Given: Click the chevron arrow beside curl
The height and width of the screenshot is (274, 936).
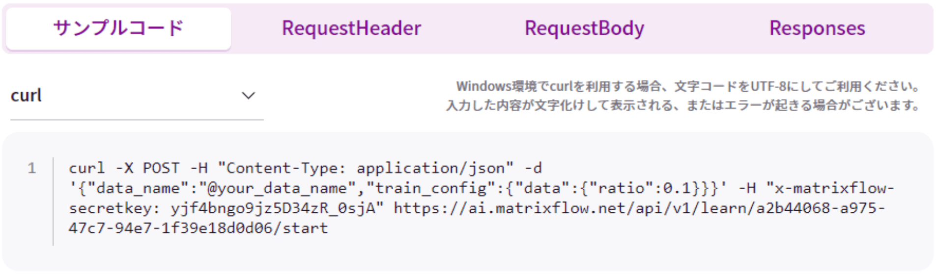Looking at the screenshot, I should pos(249,96).
